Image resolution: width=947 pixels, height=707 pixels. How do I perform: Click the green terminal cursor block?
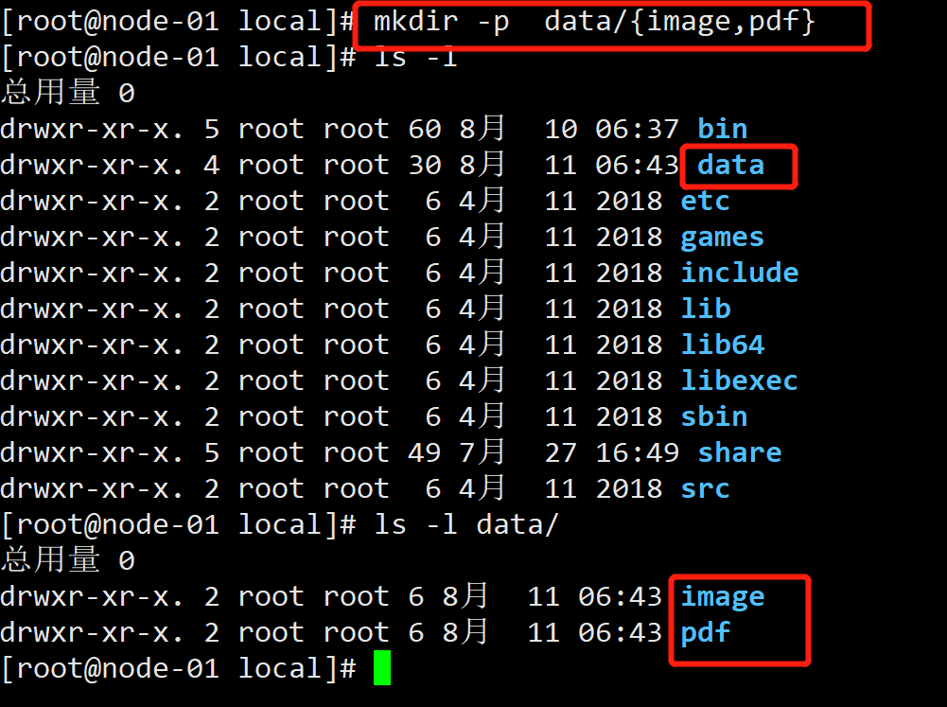(x=382, y=668)
